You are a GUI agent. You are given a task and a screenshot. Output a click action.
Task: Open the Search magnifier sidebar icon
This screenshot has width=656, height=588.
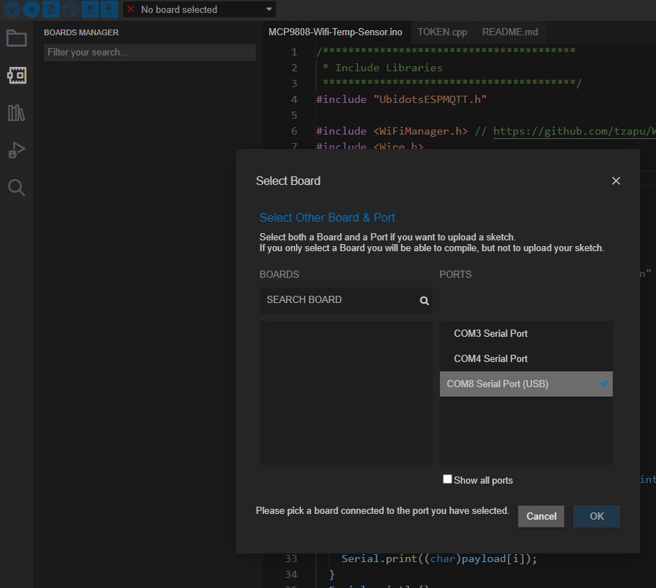(x=17, y=187)
